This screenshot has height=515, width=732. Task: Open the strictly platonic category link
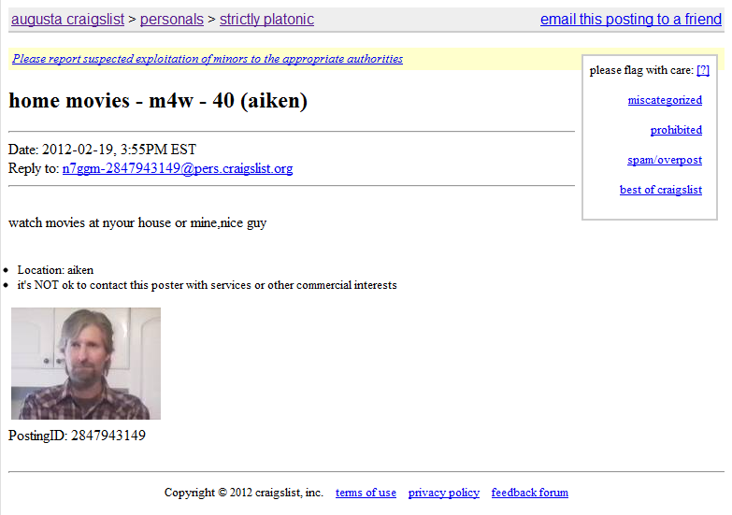pos(266,19)
